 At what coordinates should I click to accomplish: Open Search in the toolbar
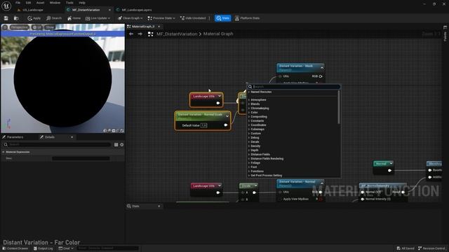pyautogui.click(x=54, y=18)
